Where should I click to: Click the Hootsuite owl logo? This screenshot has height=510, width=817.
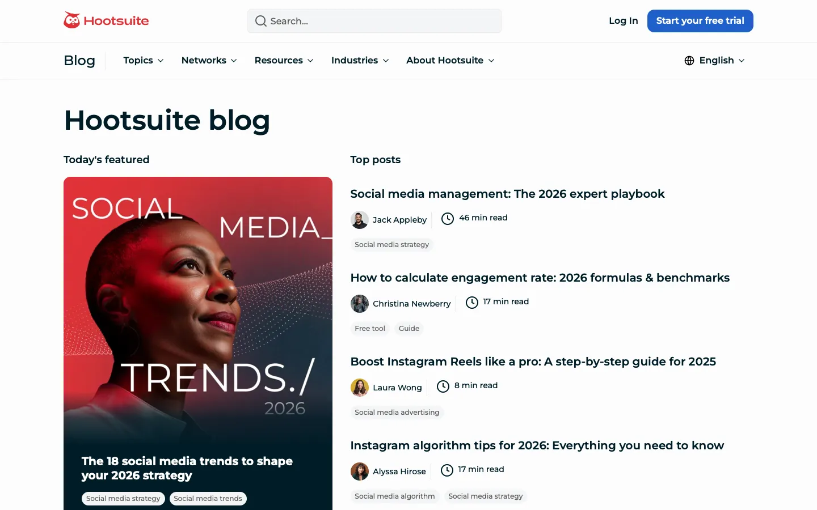[x=106, y=20]
